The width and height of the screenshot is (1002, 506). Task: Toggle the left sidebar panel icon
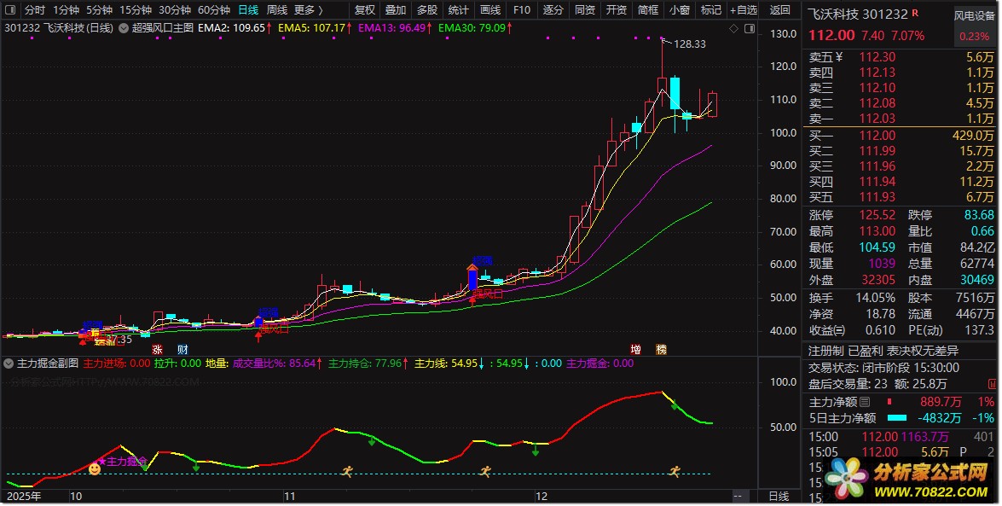click(x=10, y=9)
